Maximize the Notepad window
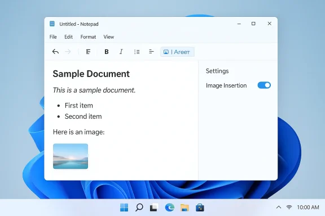Image resolution: width=325 pixels, height=216 pixels. click(x=253, y=24)
